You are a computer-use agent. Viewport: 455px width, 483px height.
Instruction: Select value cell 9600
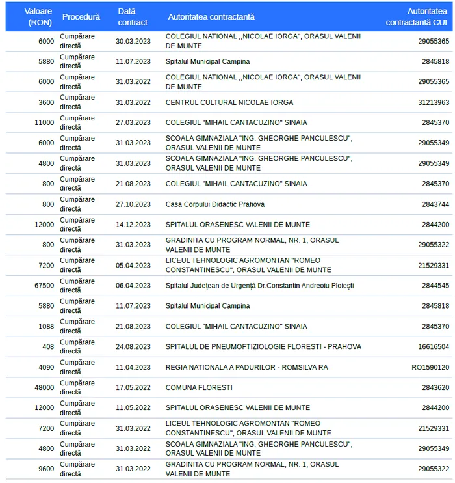(46, 469)
